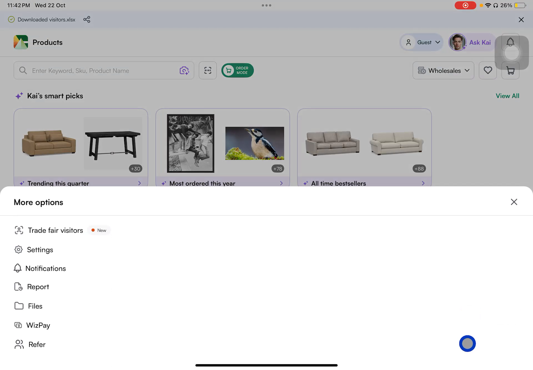This screenshot has width=533, height=370.
Task: Click the Products app logo
Action: pos(21,42)
